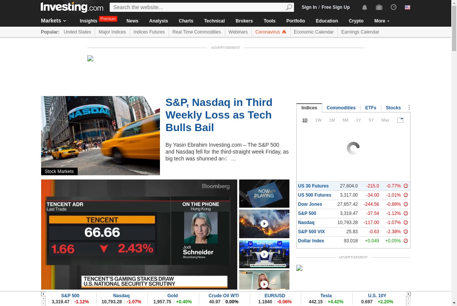Open the Analysis menu

(x=158, y=21)
